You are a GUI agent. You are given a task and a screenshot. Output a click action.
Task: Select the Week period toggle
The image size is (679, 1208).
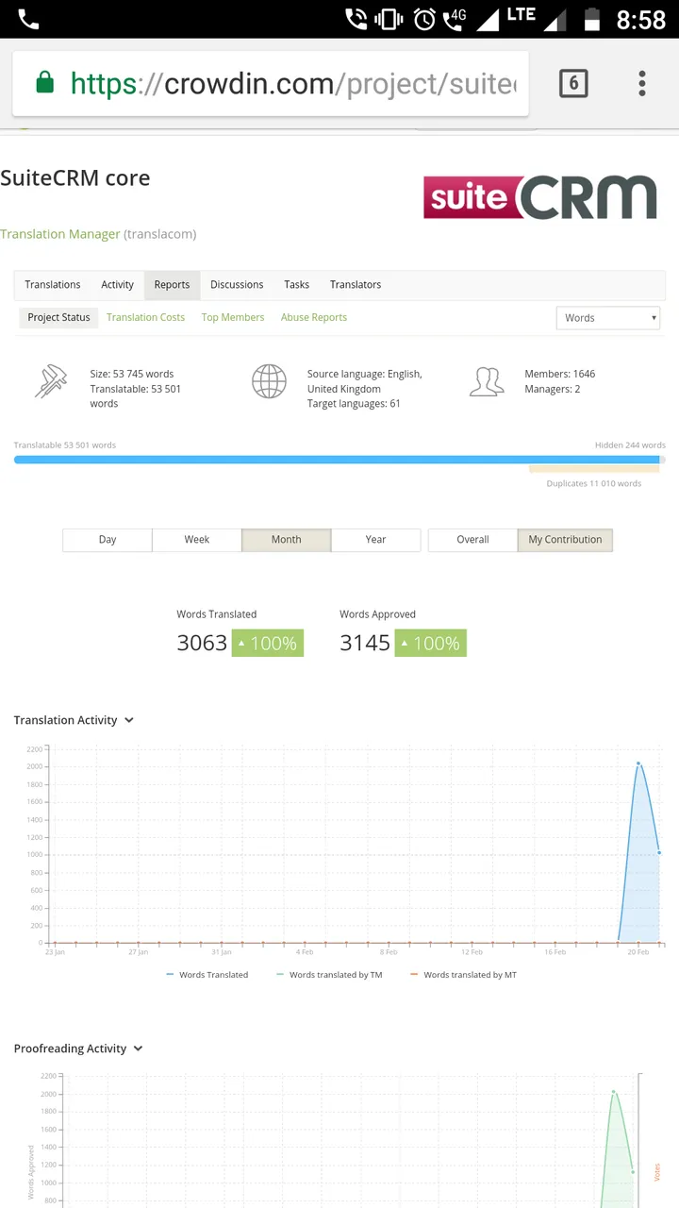point(197,540)
